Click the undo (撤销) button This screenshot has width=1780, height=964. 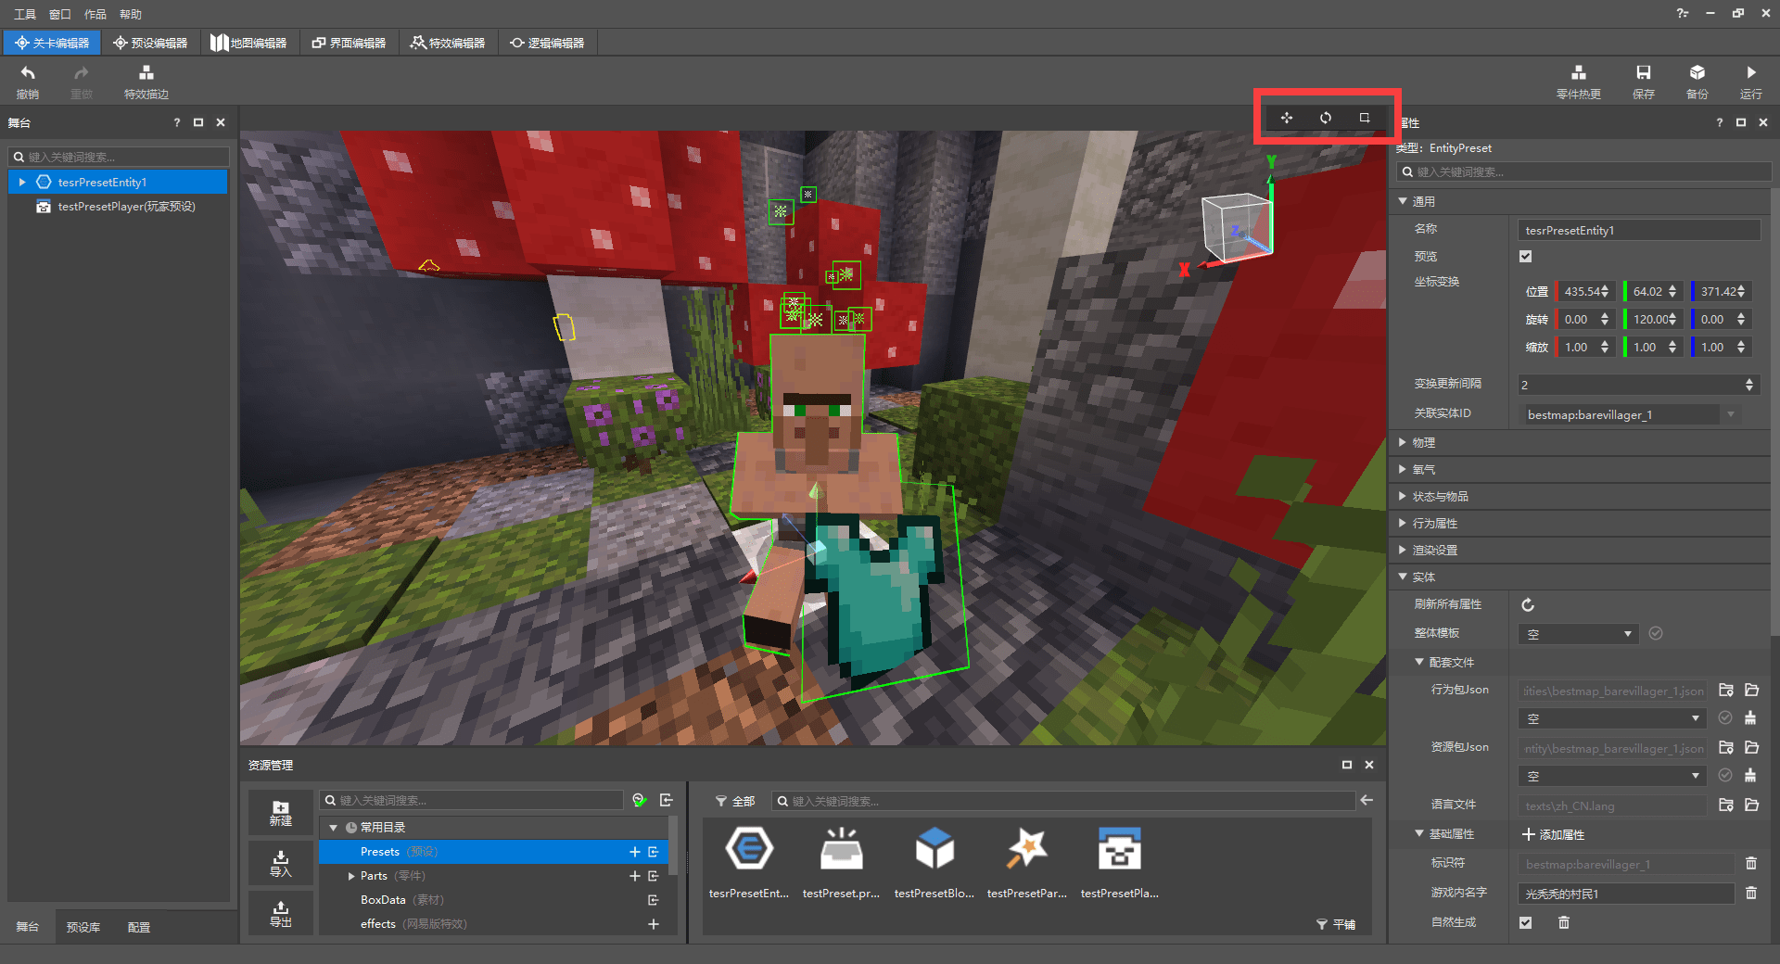click(28, 82)
